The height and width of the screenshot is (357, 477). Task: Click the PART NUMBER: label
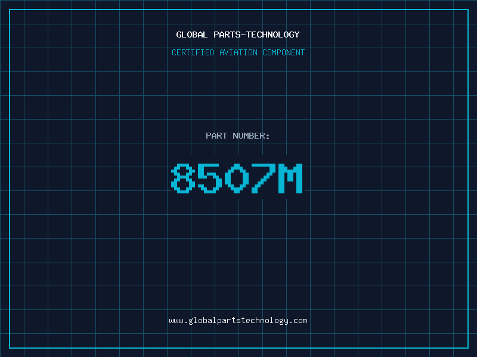238,136
